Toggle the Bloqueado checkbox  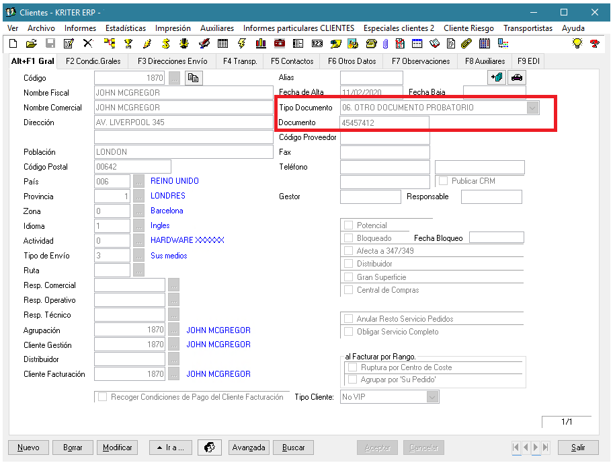[348, 238]
